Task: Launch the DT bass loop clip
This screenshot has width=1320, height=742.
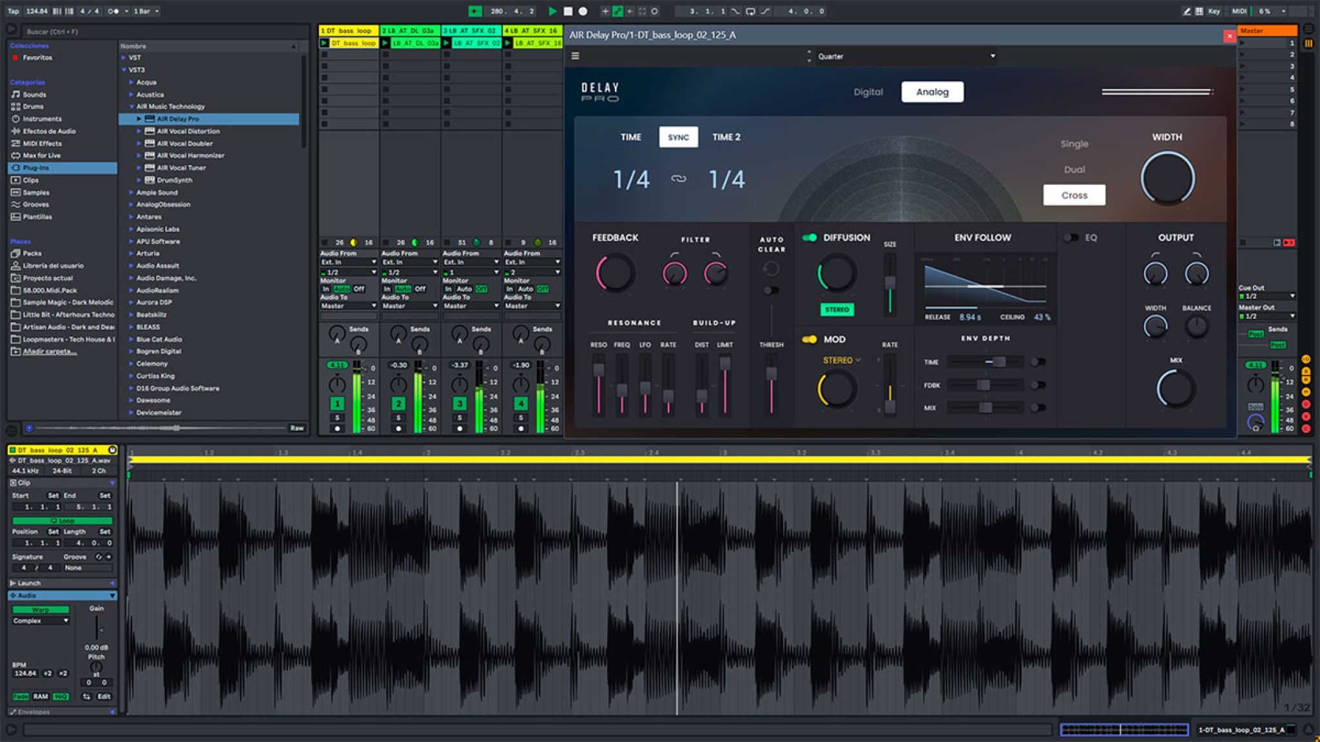Action: 324,43
